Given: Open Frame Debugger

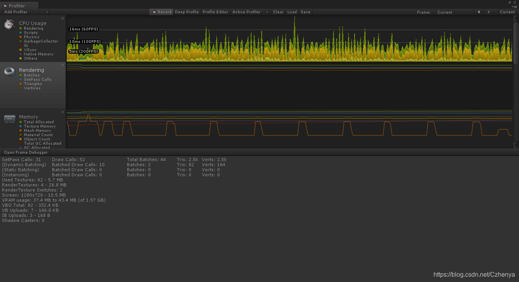Looking at the screenshot, I should (x=26, y=153).
